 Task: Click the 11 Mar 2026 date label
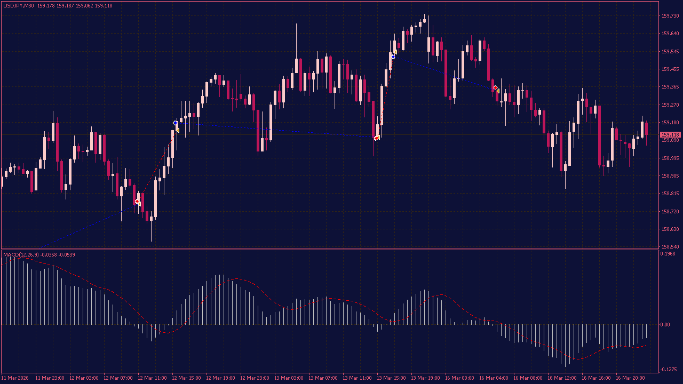(14, 378)
